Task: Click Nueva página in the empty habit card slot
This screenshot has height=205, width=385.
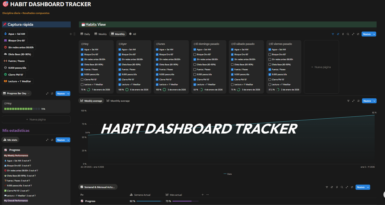Action: [x=321, y=67]
